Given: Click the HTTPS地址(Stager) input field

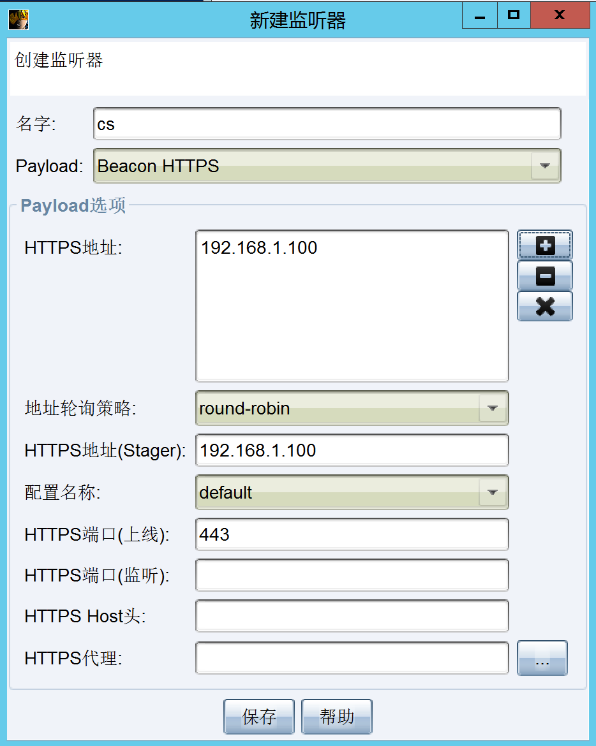Looking at the screenshot, I should (x=352, y=450).
